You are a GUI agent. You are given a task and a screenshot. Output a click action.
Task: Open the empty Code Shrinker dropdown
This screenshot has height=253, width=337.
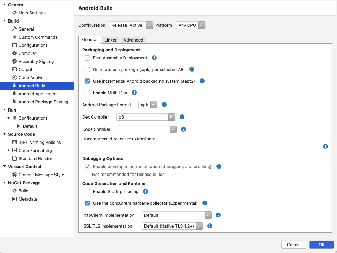tap(147, 129)
